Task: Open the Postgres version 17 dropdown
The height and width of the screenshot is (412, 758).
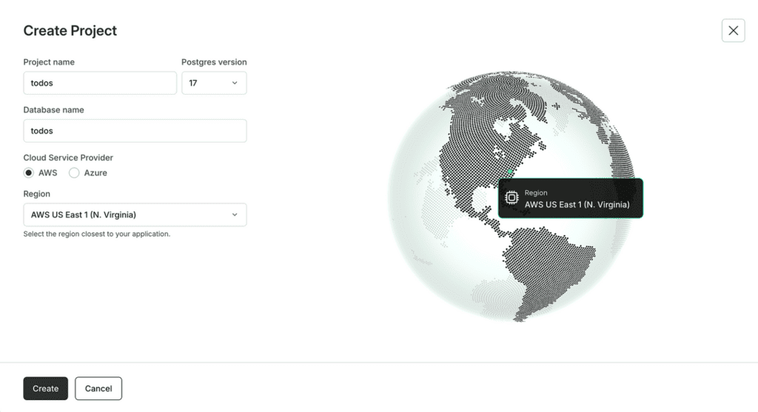Action: [x=213, y=83]
